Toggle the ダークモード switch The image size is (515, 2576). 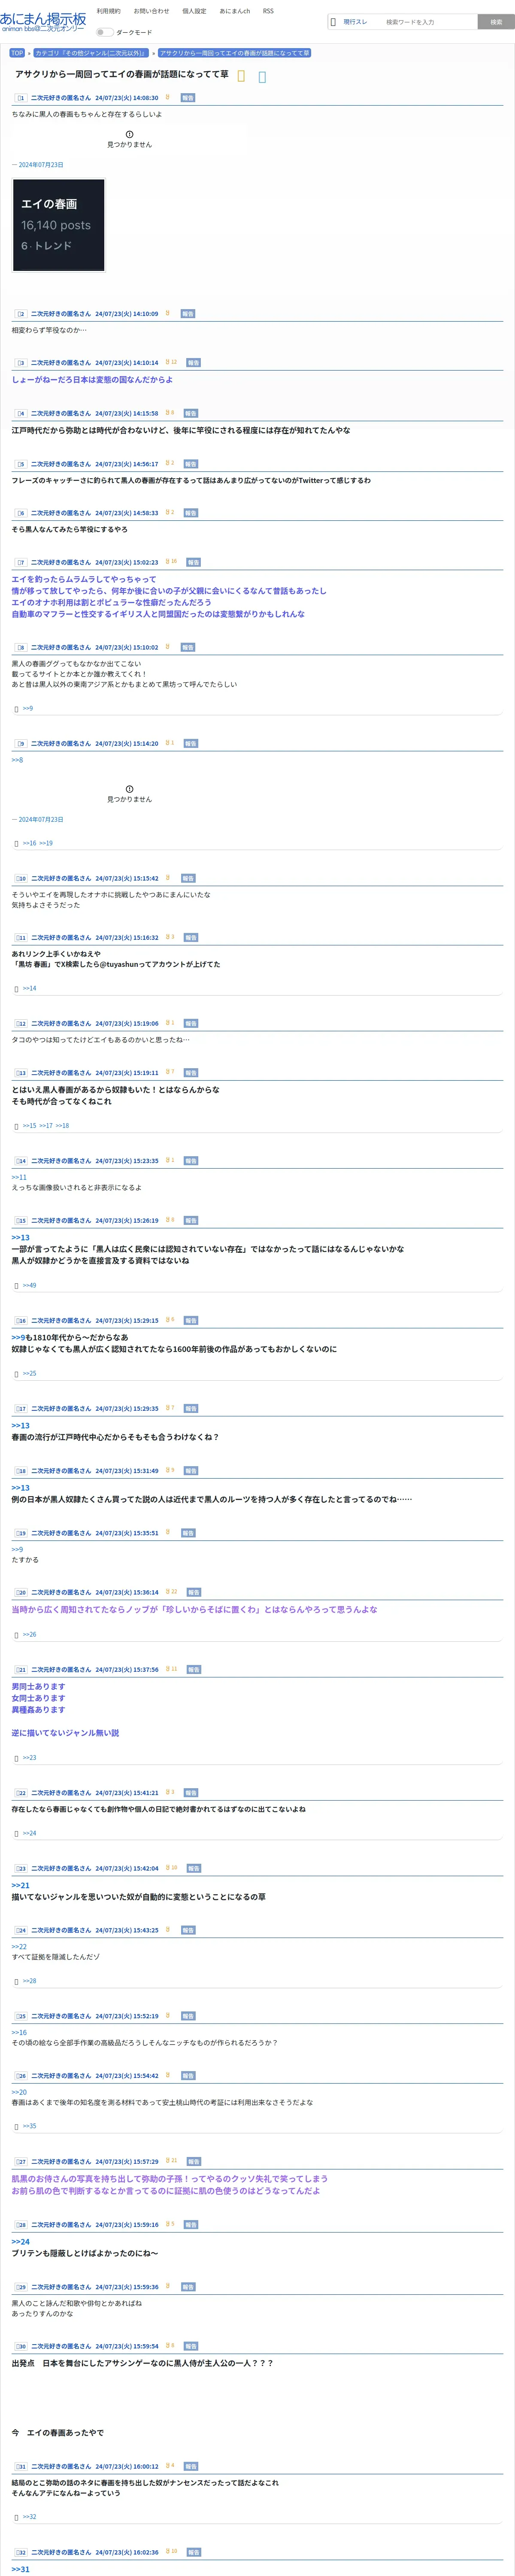[x=104, y=32]
